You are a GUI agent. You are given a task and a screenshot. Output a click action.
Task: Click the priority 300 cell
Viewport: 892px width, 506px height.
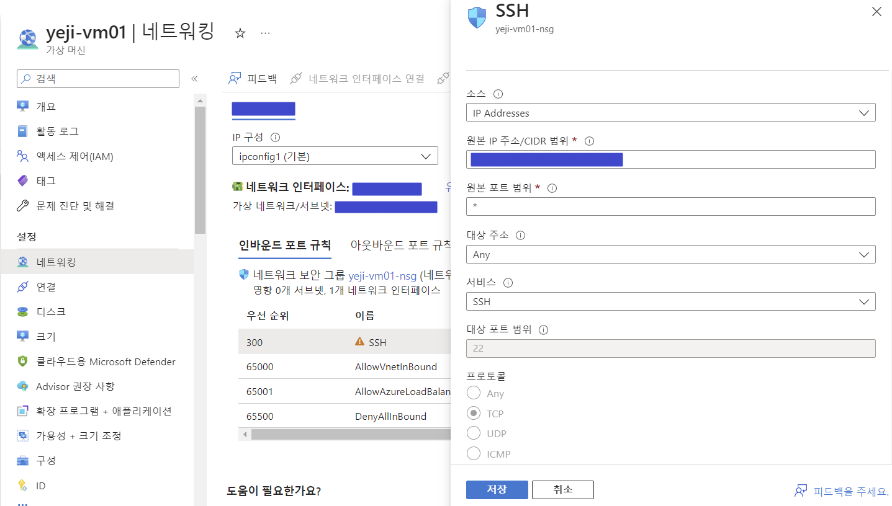(x=255, y=342)
